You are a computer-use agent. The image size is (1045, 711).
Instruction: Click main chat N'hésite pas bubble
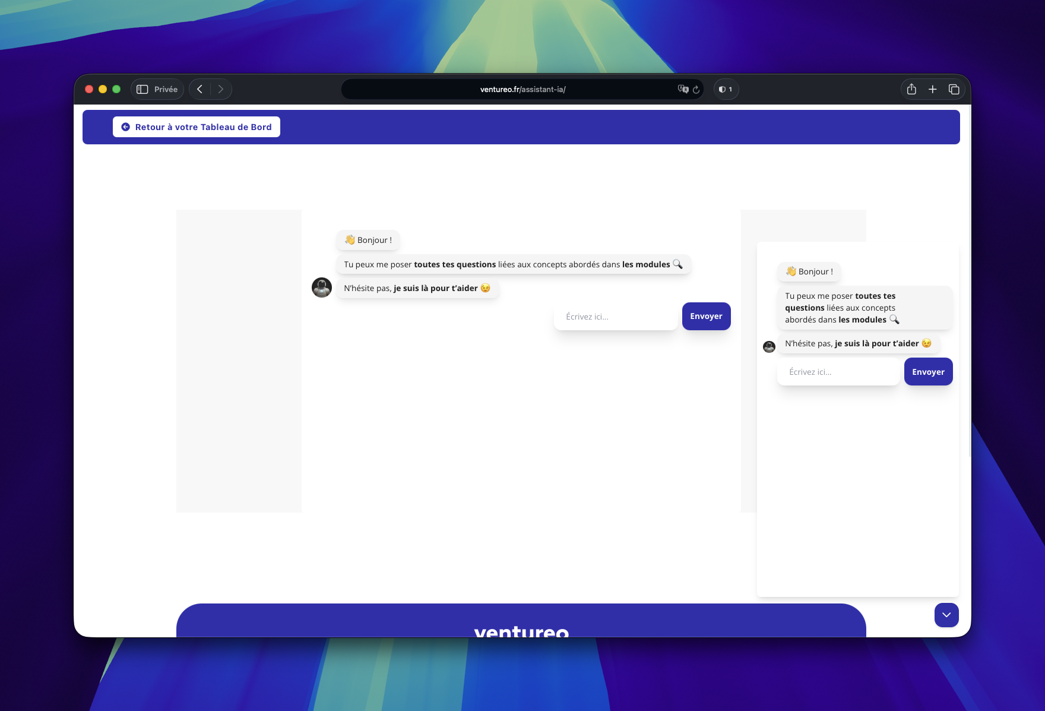(x=417, y=288)
